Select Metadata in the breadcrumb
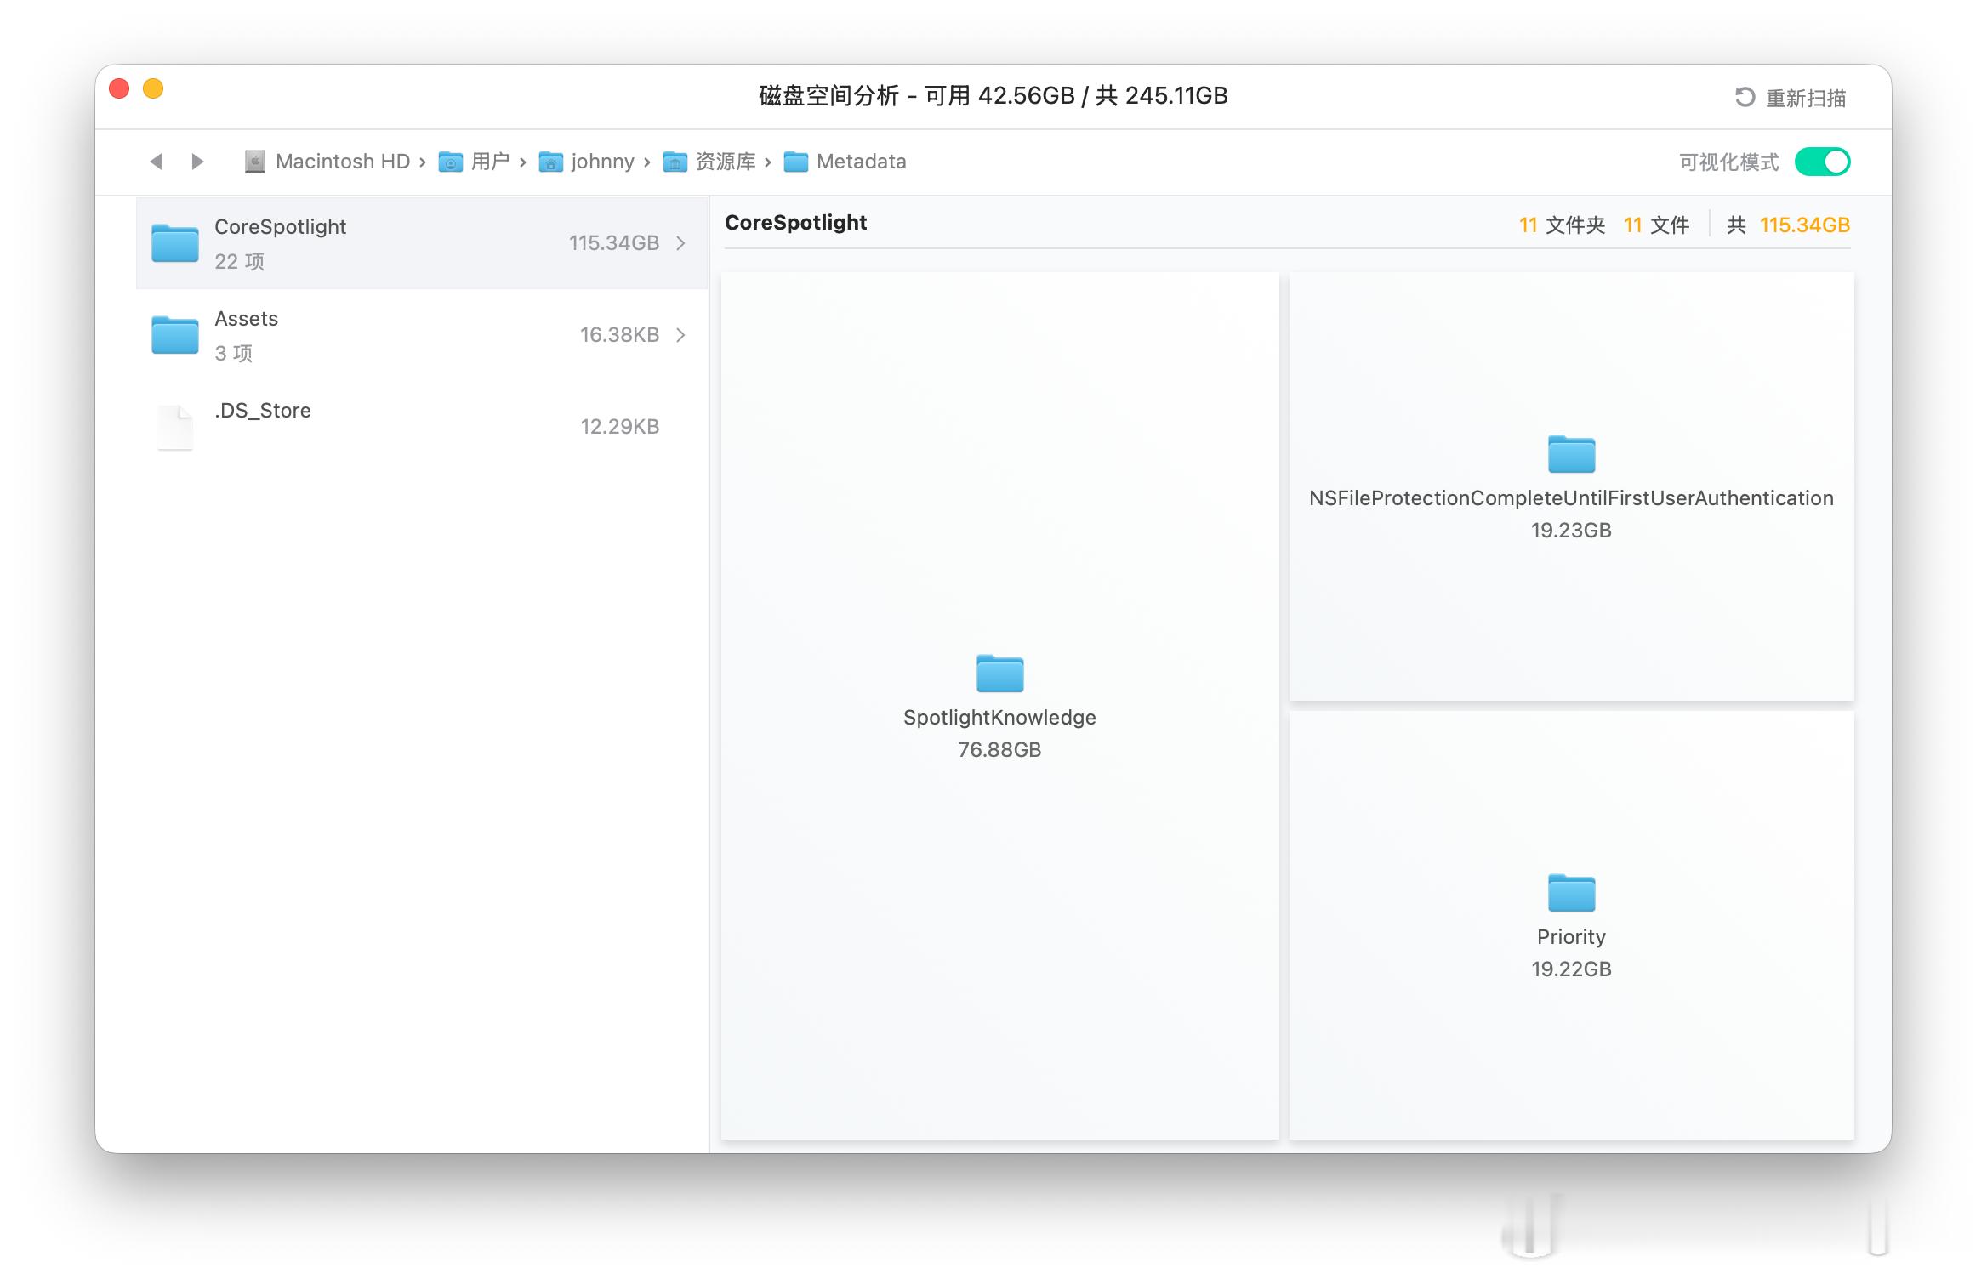The image size is (1987, 1279). click(861, 162)
